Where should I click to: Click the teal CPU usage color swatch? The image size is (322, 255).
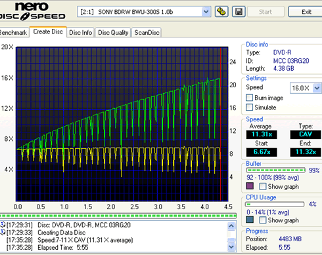pyautogui.click(x=250, y=220)
